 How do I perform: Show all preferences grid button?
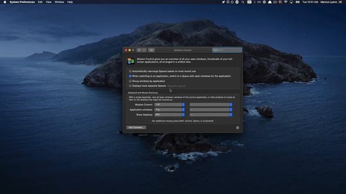(151, 50)
